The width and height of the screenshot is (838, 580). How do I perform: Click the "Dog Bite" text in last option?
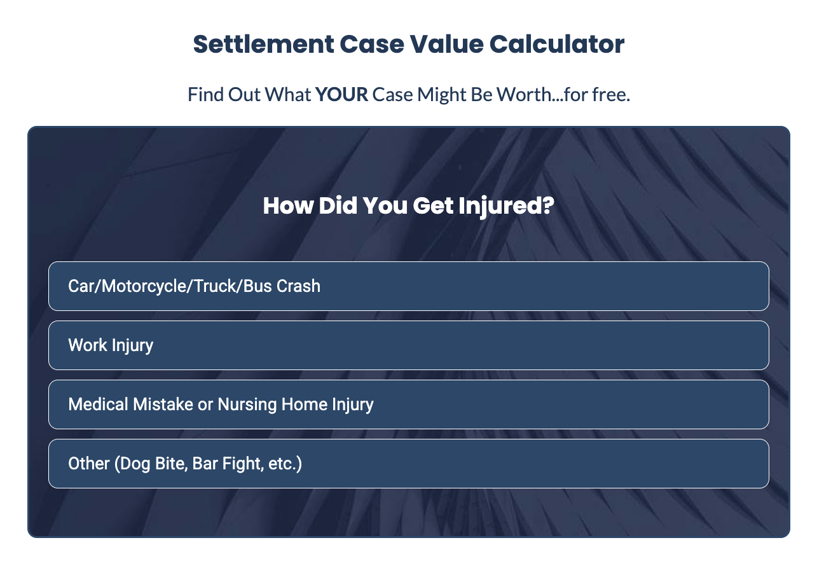coord(153,464)
